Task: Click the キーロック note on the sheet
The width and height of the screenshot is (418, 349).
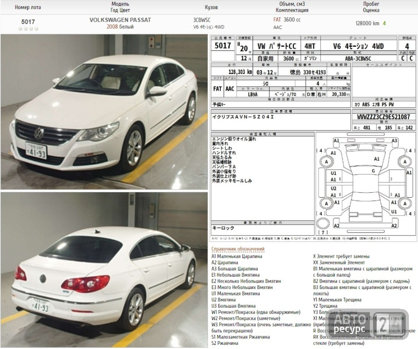Action: [x=223, y=228]
